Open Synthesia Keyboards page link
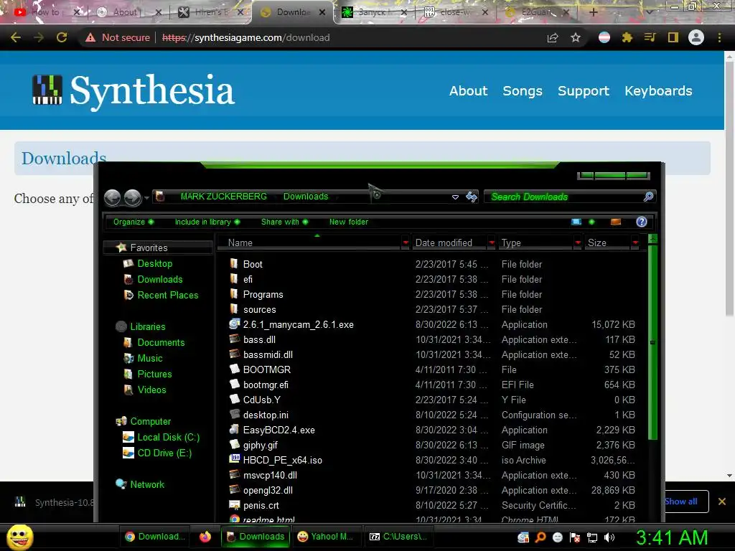The width and height of the screenshot is (735, 551). click(x=658, y=90)
